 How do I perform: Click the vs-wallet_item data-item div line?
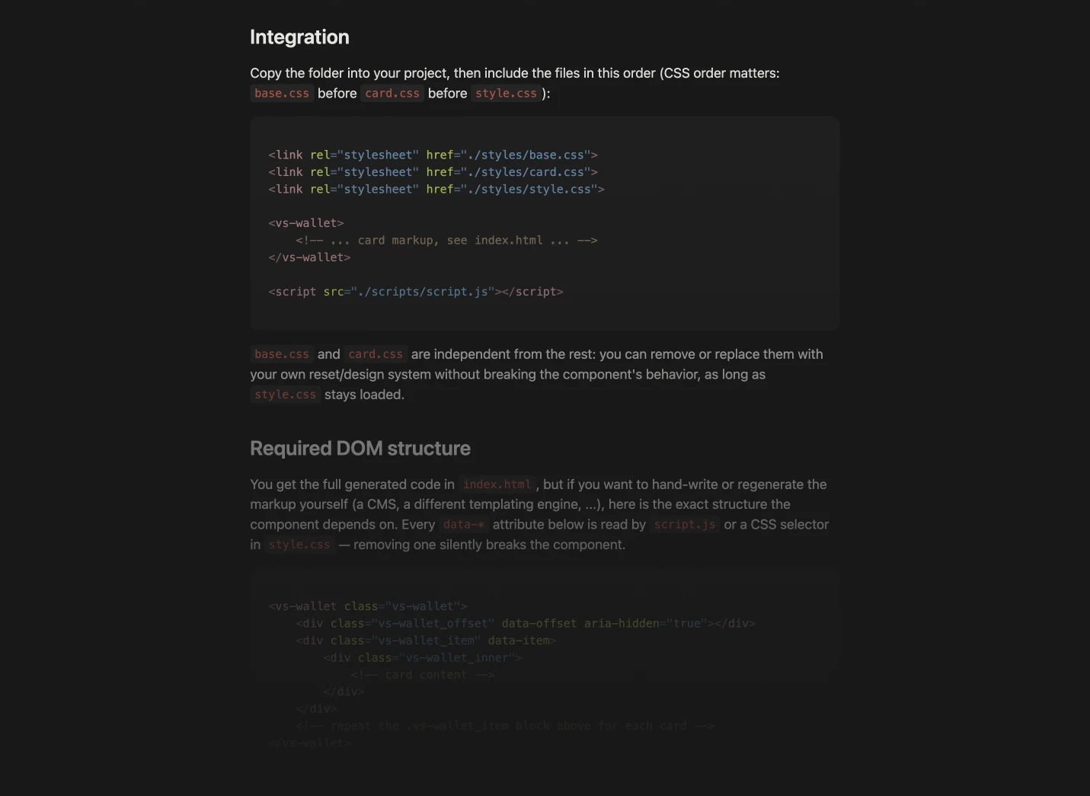coord(426,641)
